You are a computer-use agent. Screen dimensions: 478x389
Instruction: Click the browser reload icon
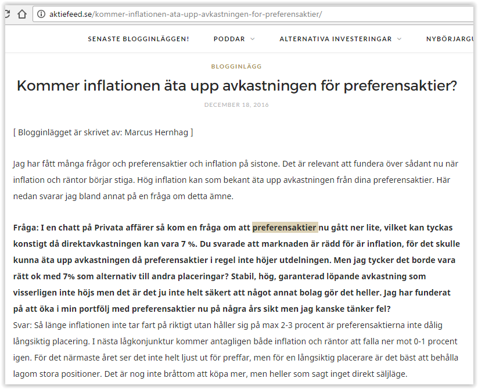[x=6, y=14]
